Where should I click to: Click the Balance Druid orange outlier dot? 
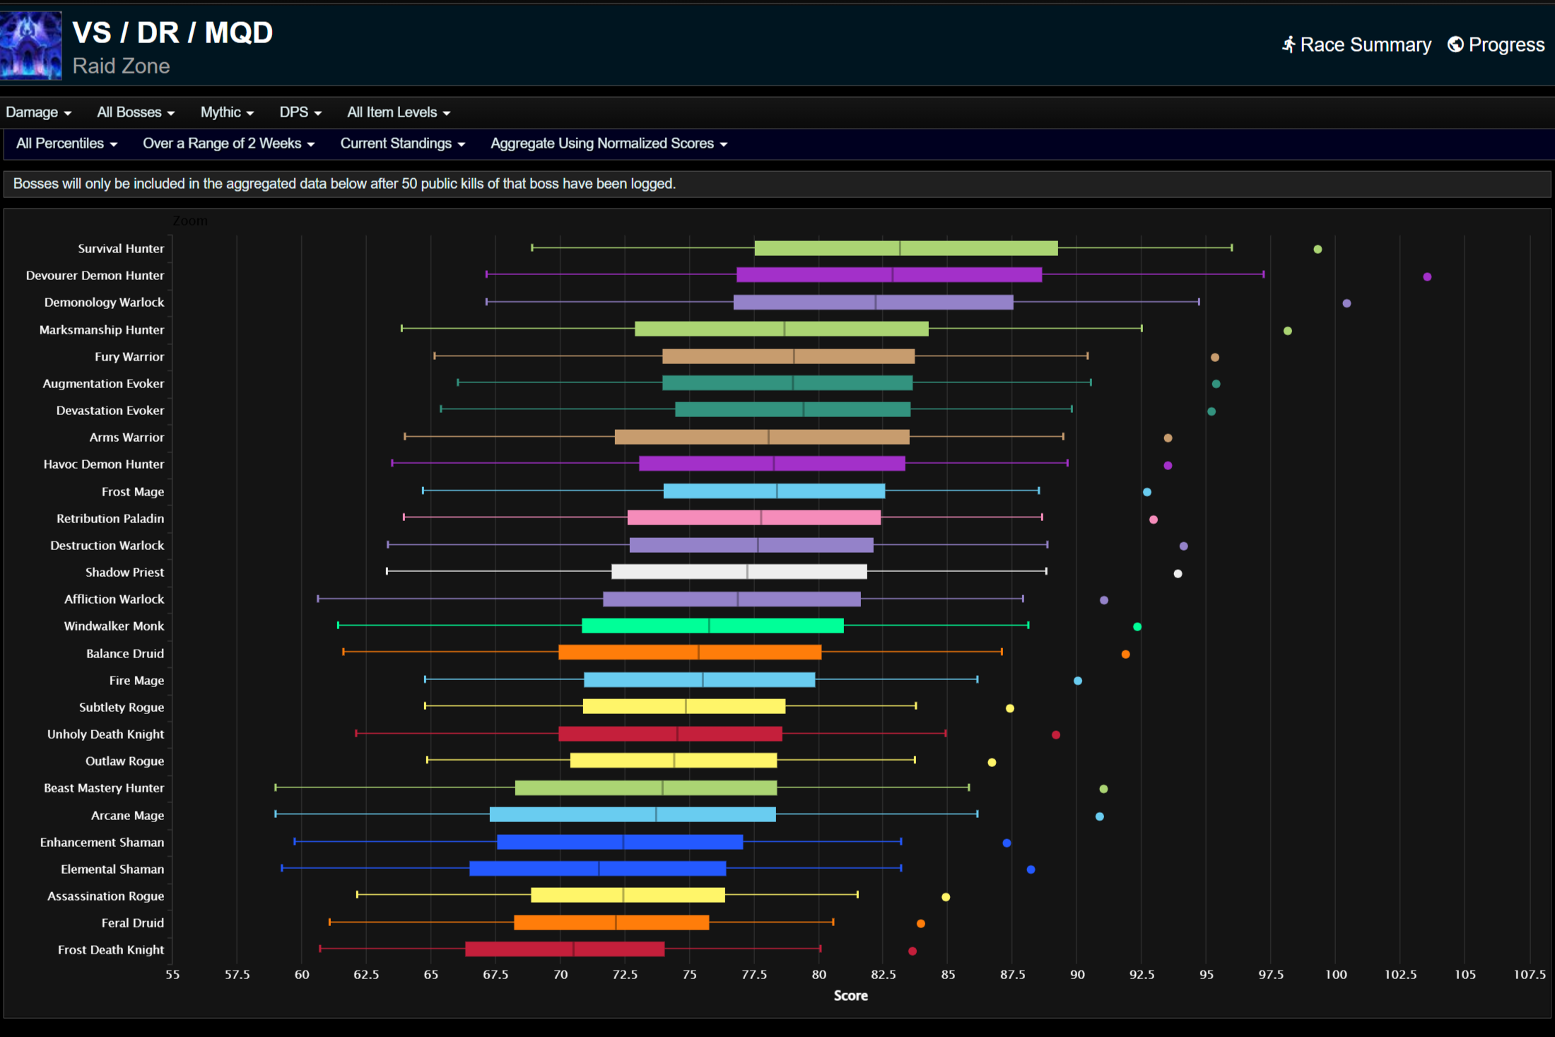tap(1125, 654)
